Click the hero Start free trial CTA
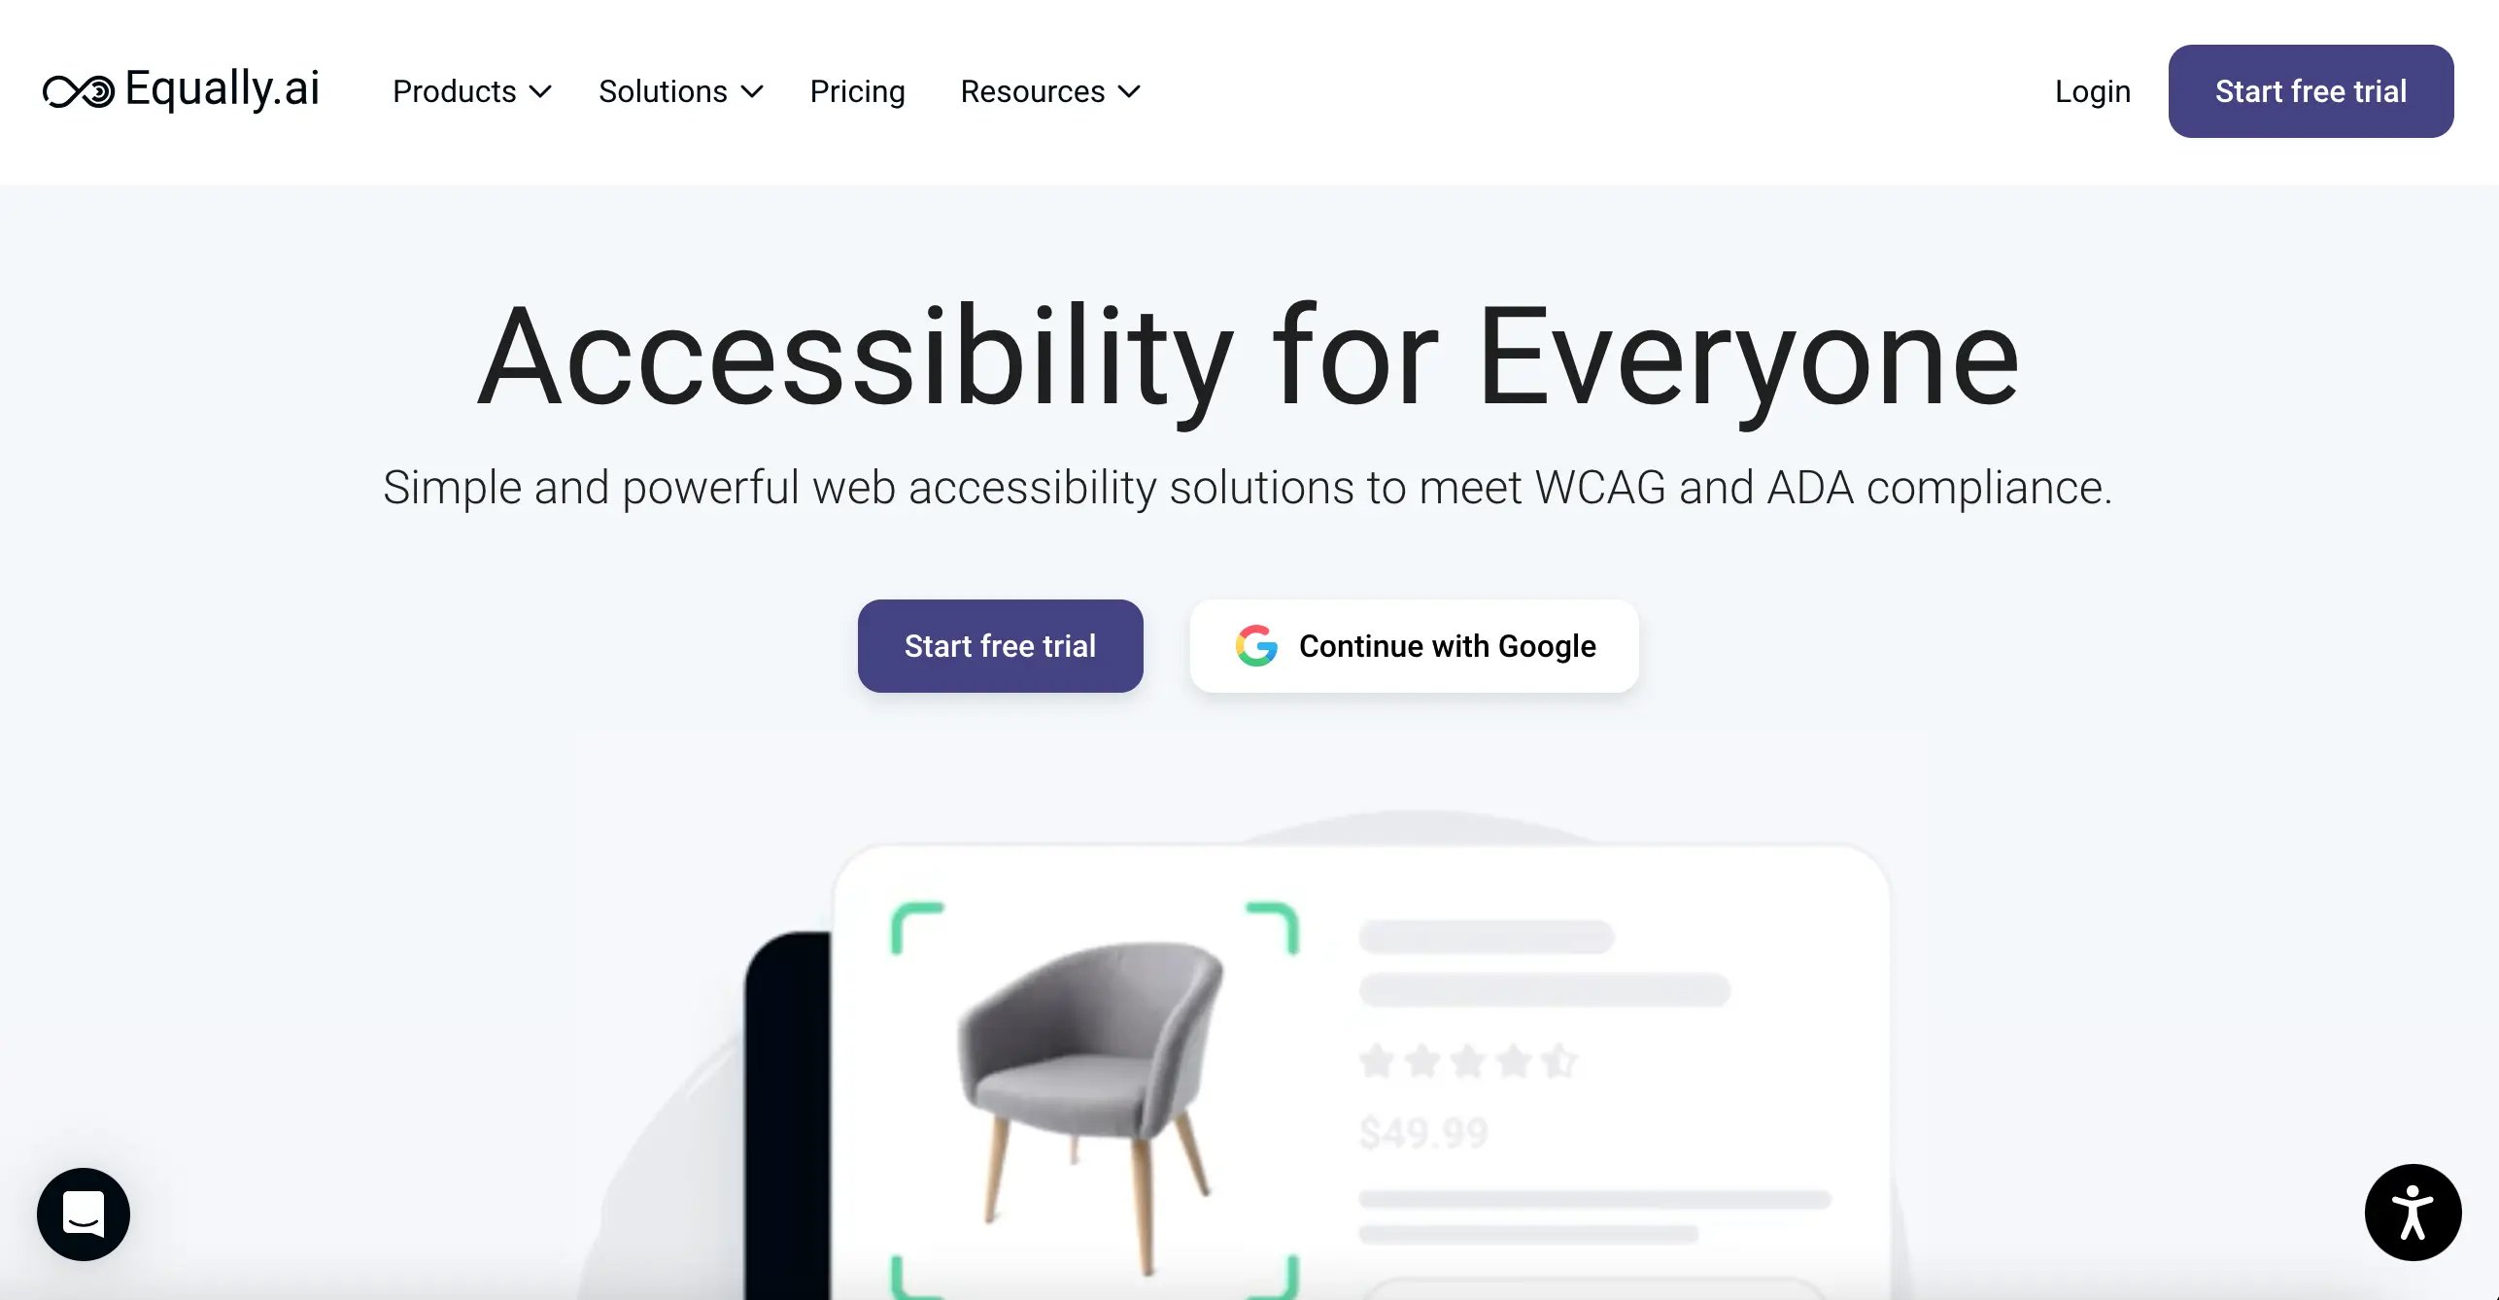 click(x=998, y=646)
